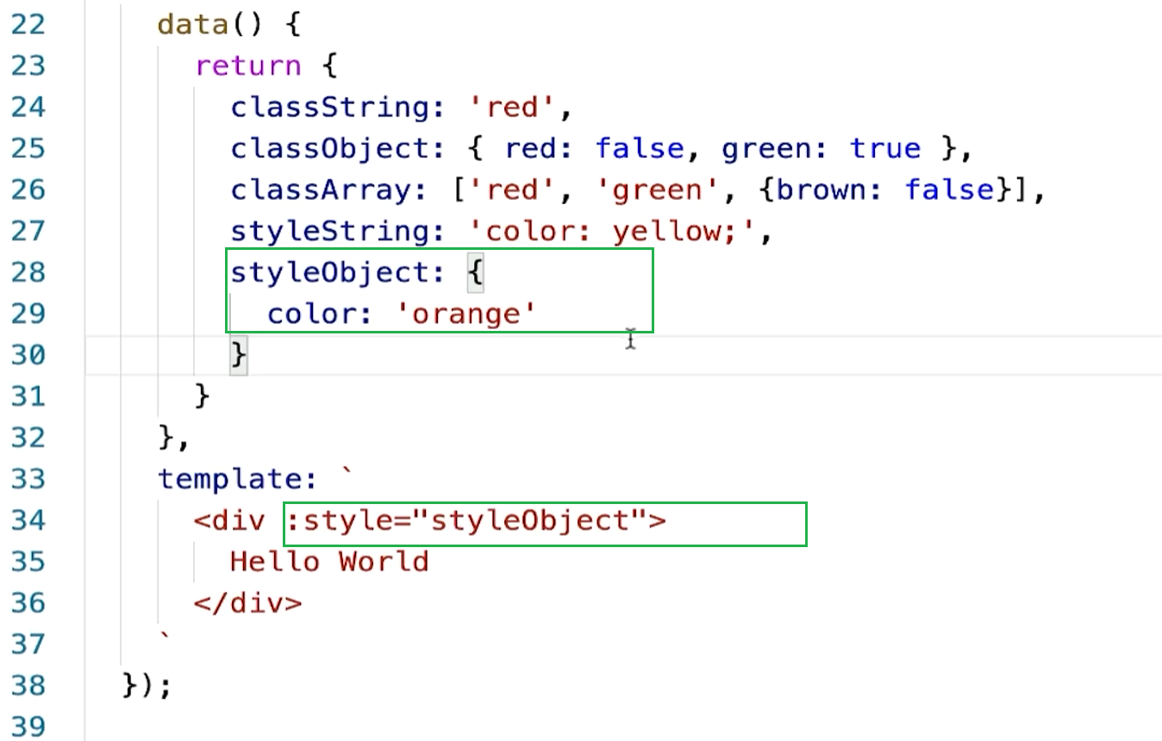1162x741 pixels.
Task: Click line number 33 in the gutter
Action: click(x=28, y=479)
